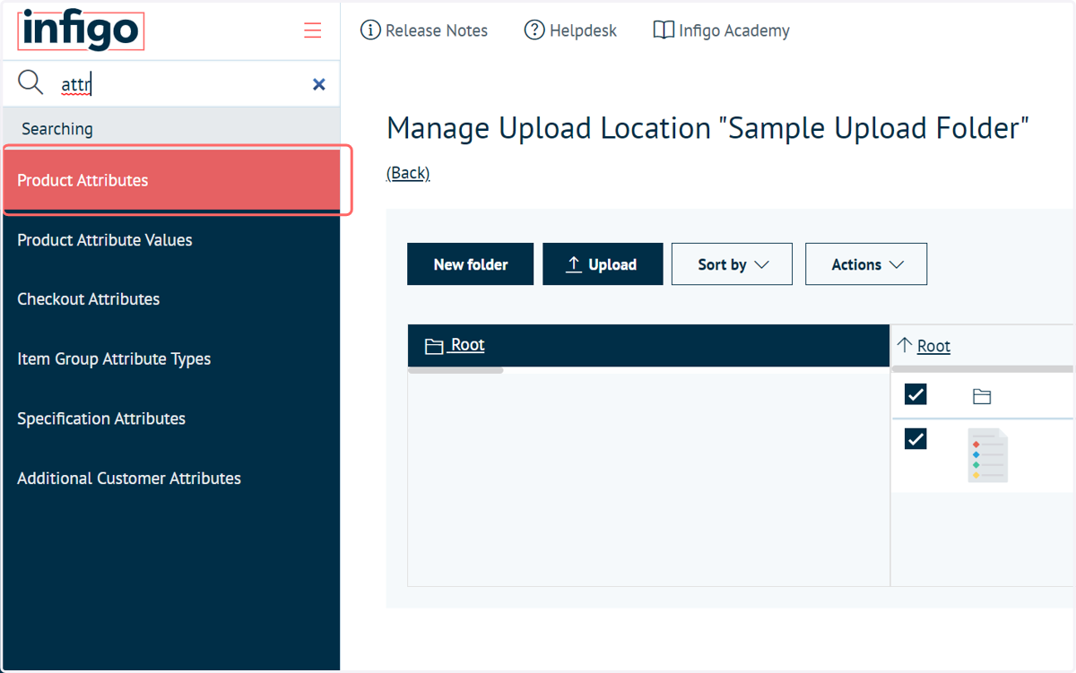Open Product Attributes from search results
The image size is (1076, 673).
[x=171, y=180]
